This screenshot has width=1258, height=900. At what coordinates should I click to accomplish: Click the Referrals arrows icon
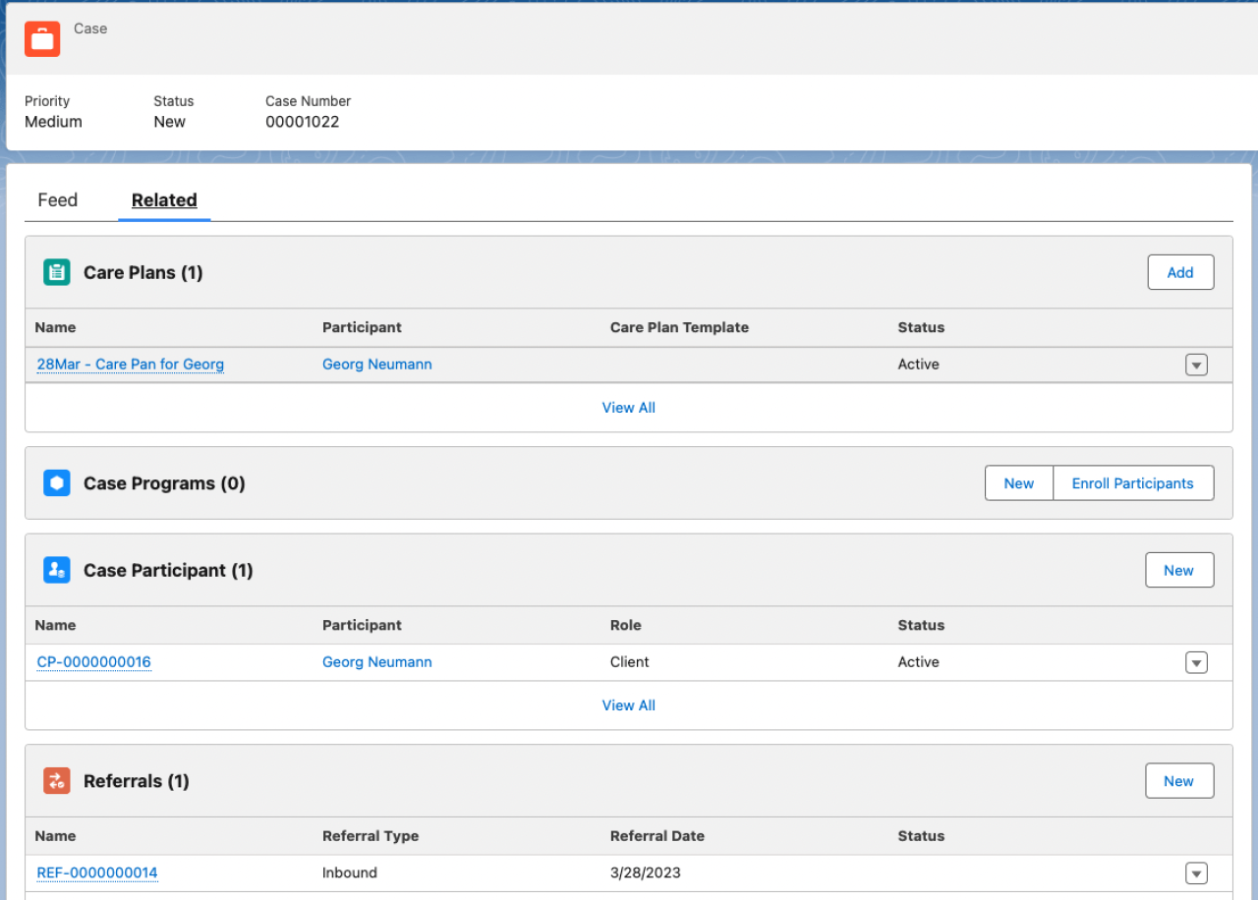(x=57, y=781)
